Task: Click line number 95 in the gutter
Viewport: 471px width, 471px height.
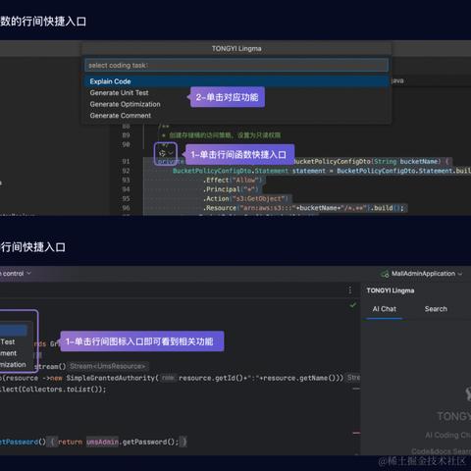Action: click(x=126, y=199)
